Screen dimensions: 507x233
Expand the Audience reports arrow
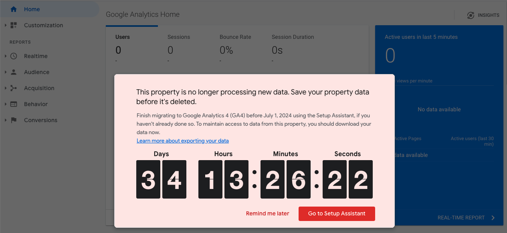point(6,72)
